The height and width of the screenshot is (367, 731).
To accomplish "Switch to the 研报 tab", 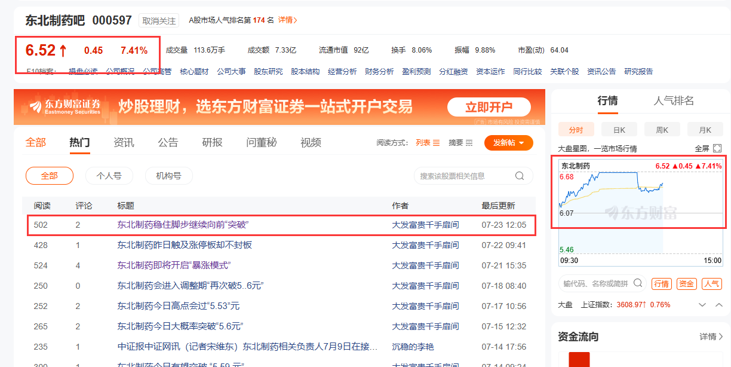I will 212,142.
